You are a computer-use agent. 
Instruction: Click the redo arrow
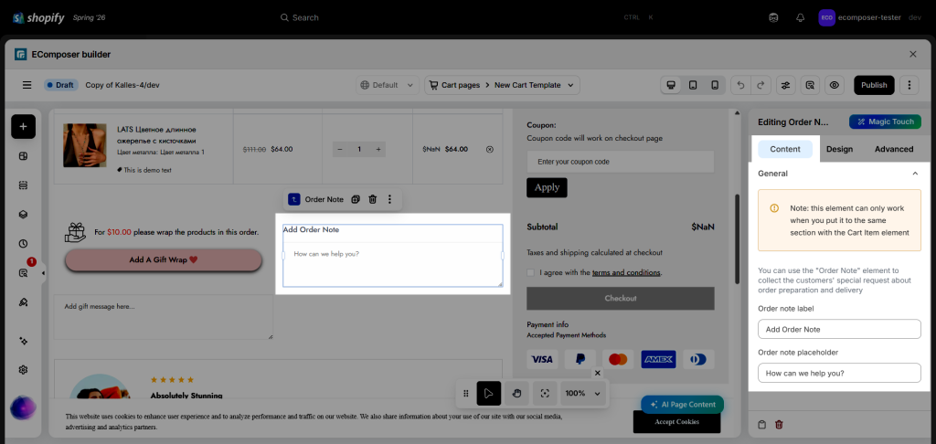(x=760, y=85)
